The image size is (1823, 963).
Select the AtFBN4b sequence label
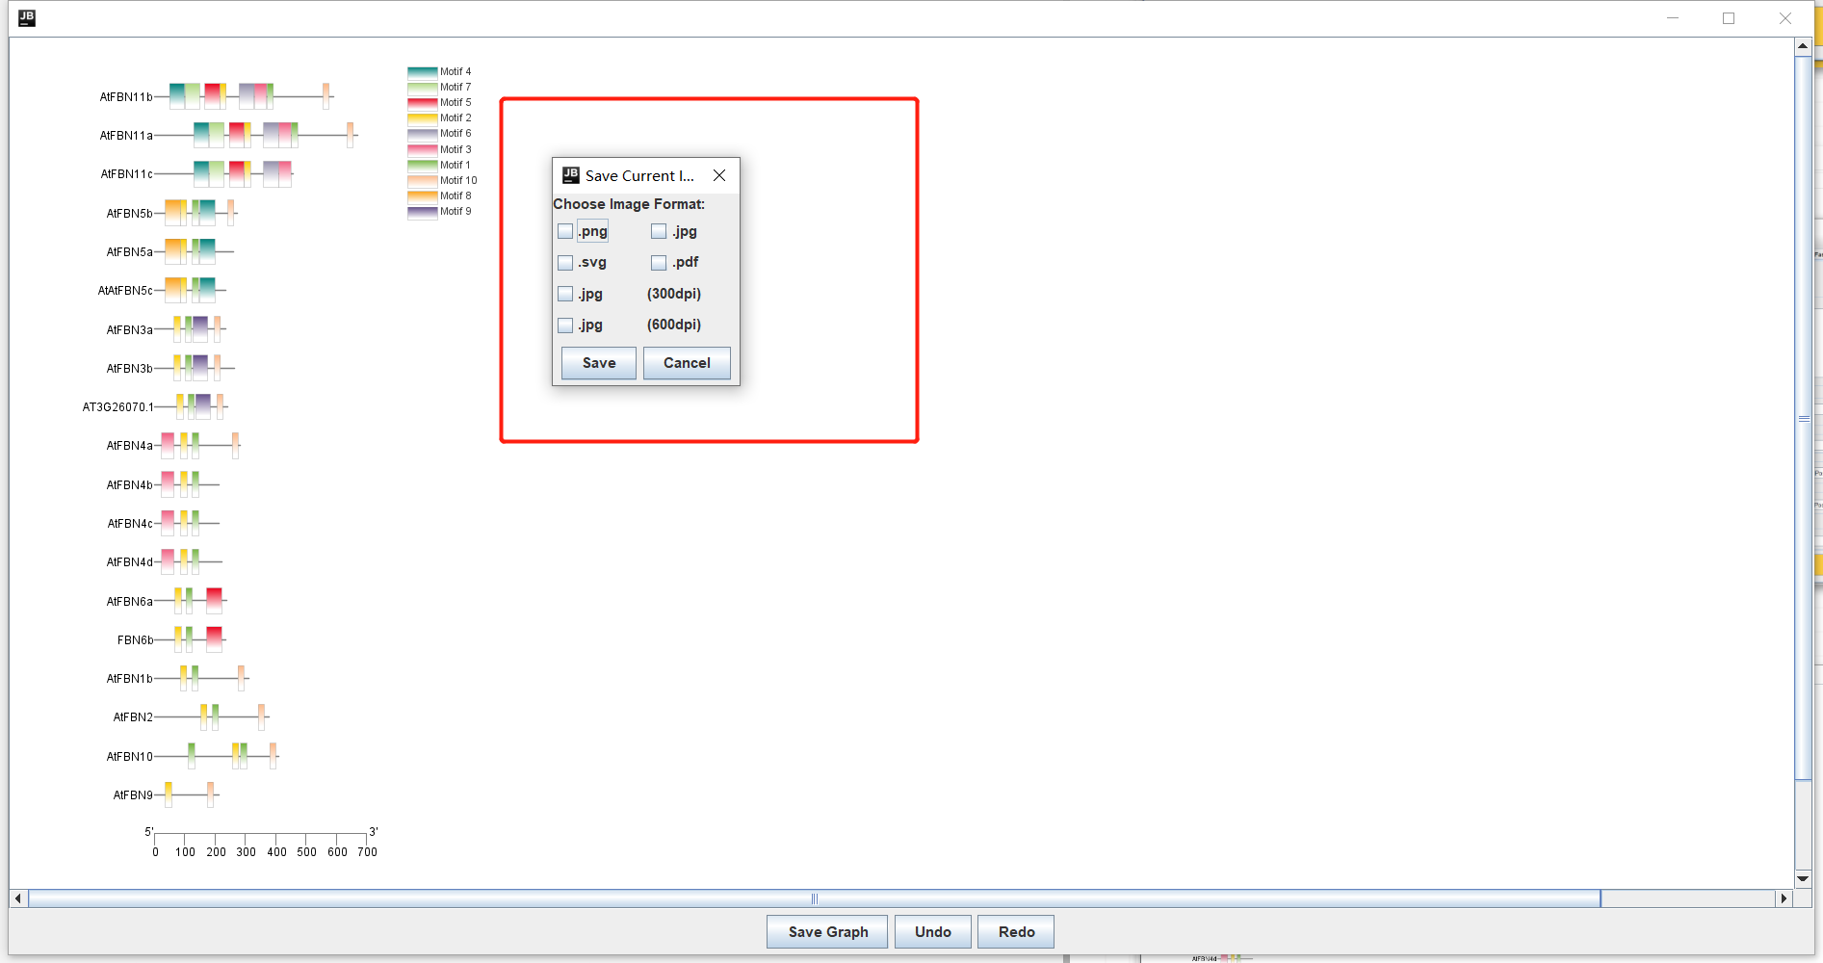coord(130,485)
